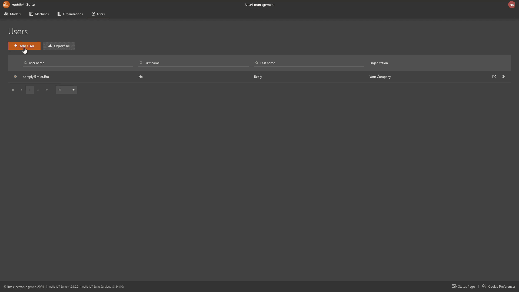519x292 pixels.
Task: Focus the Last name filter field
Action: coord(311,63)
